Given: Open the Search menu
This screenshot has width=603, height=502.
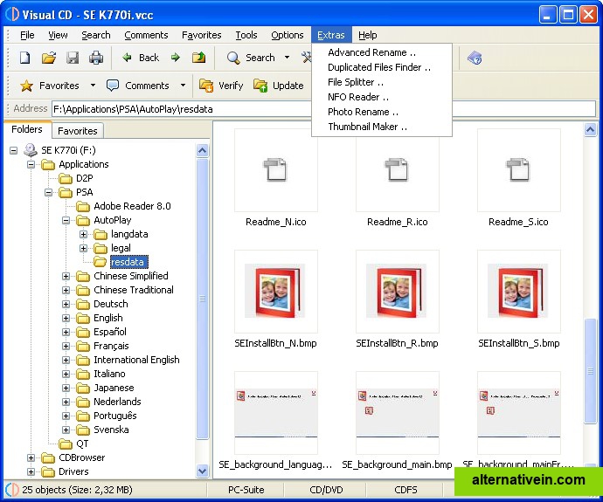Looking at the screenshot, I should click(96, 35).
